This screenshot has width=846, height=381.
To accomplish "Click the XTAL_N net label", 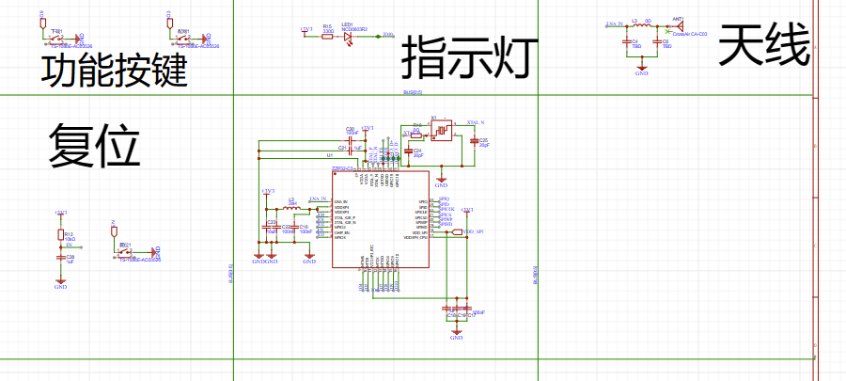I will pos(476,123).
